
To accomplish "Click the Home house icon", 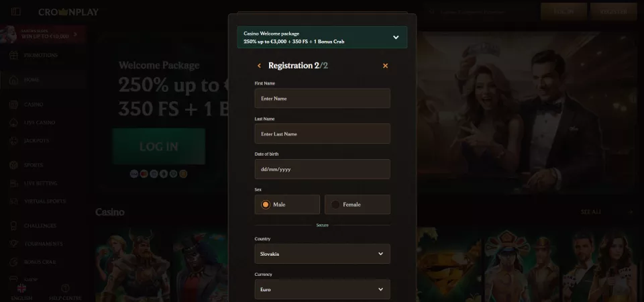I will (x=13, y=80).
